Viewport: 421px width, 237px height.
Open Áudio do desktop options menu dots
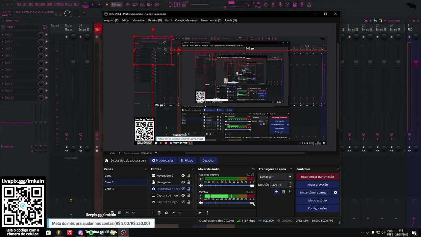[x=201, y=180]
